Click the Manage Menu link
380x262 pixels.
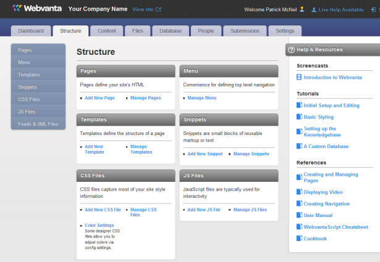pyautogui.click(x=202, y=98)
